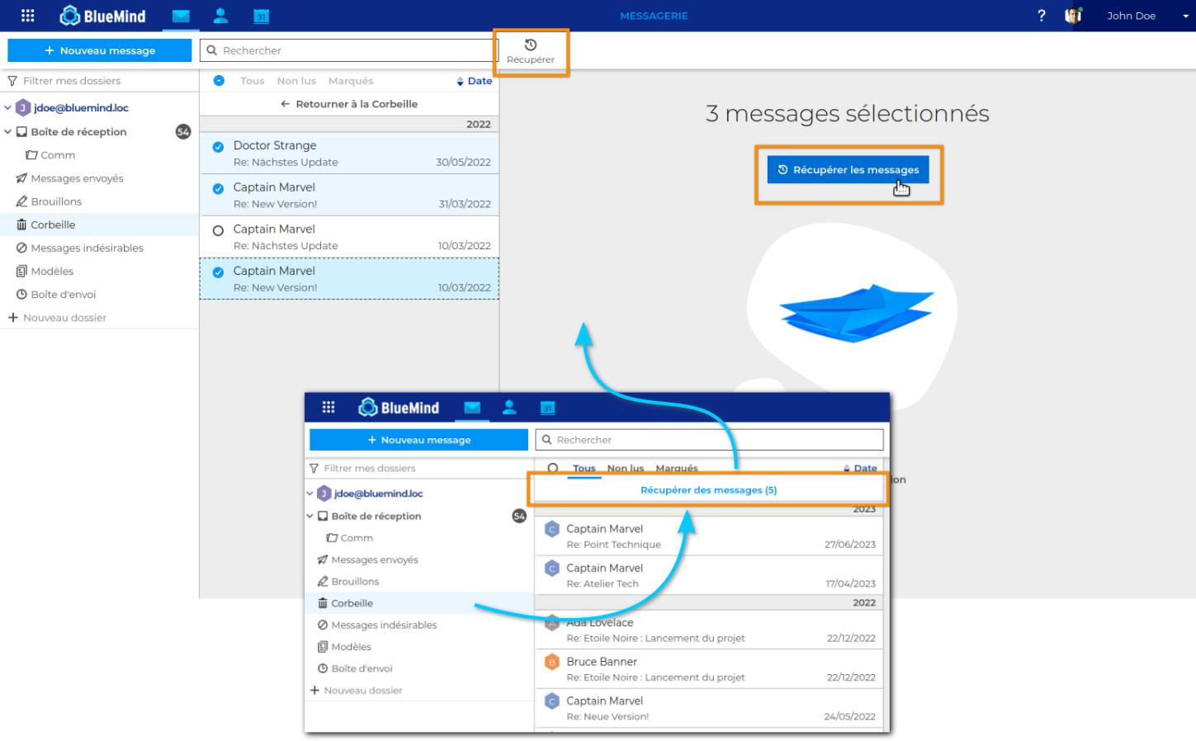The width and height of the screenshot is (1196, 741).
Task: Open the Brouillons drafts folder
Action: pos(56,201)
